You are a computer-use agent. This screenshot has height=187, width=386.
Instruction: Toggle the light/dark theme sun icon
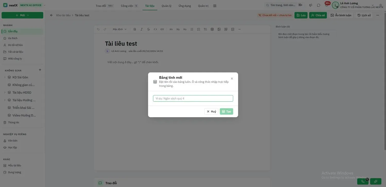click(381, 5)
